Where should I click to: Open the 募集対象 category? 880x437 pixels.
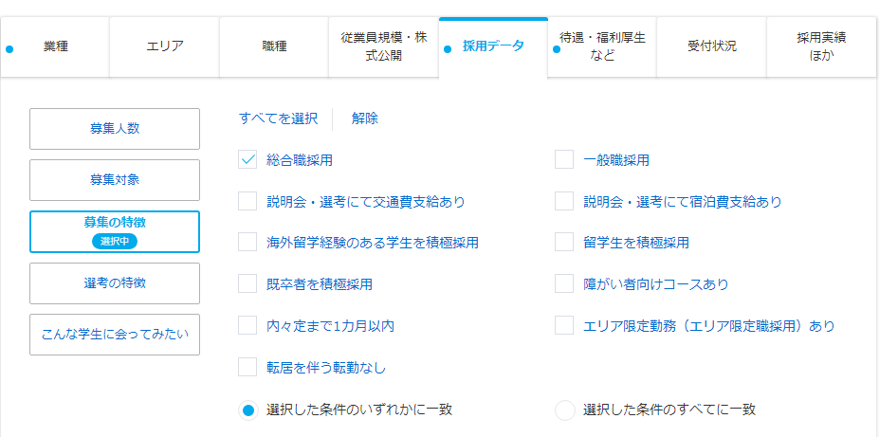pyautogui.click(x=115, y=180)
